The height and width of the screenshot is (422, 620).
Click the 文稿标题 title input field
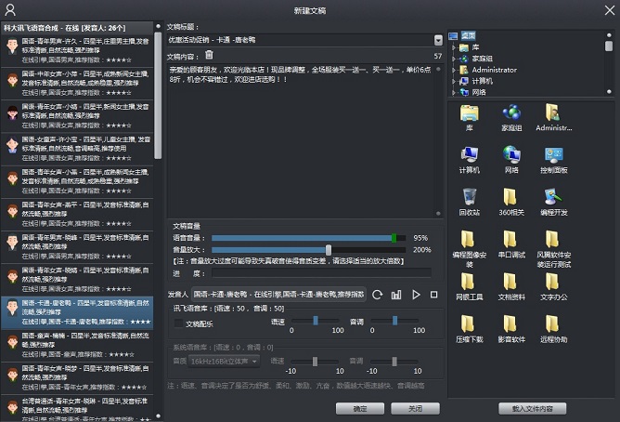[x=301, y=40]
